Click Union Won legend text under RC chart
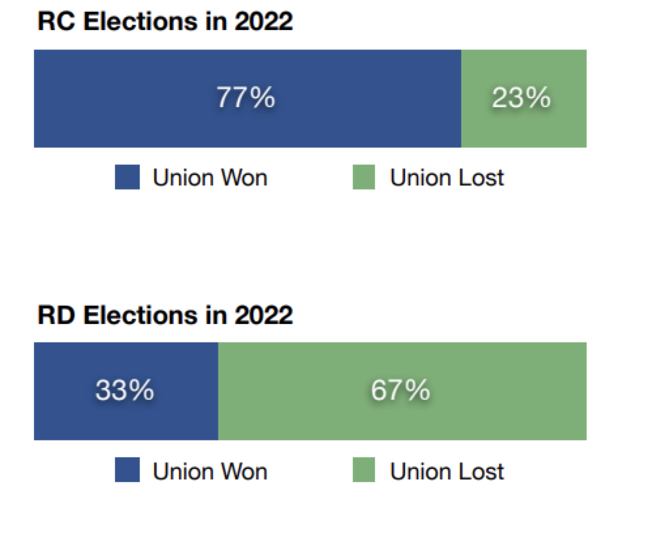 point(210,177)
